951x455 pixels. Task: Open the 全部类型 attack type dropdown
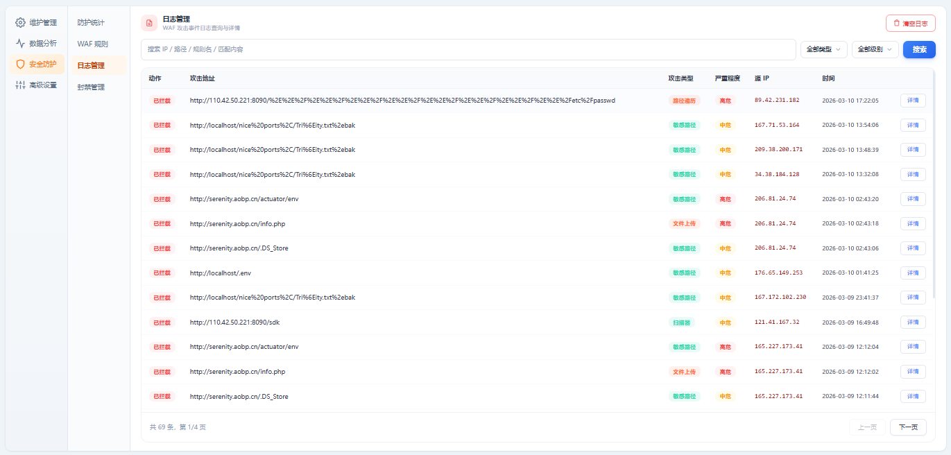823,49
